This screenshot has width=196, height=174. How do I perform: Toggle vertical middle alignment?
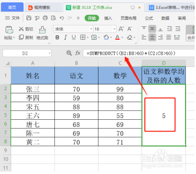[152, 29]
